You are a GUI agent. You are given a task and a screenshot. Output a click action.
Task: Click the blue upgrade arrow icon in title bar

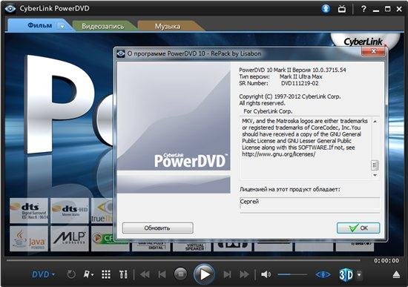[x=326, y=9]
